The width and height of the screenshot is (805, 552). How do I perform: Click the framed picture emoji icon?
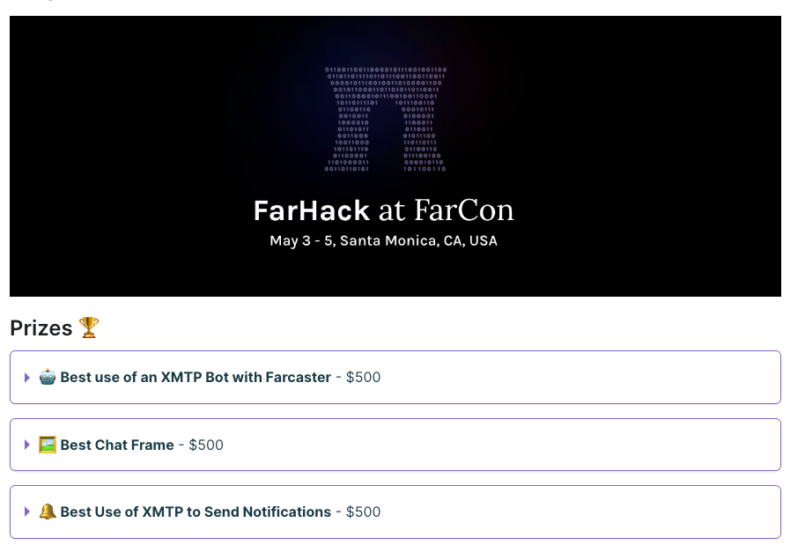[x=48, y=445]
